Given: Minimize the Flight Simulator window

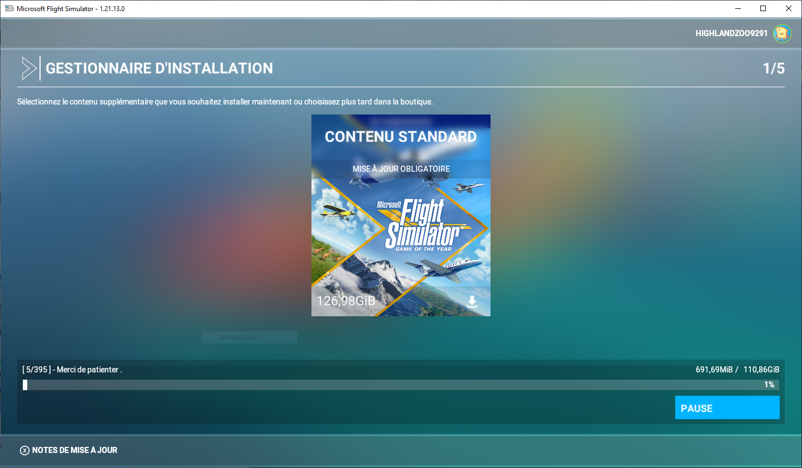Looking at the screenshot, I should point(738,8).
